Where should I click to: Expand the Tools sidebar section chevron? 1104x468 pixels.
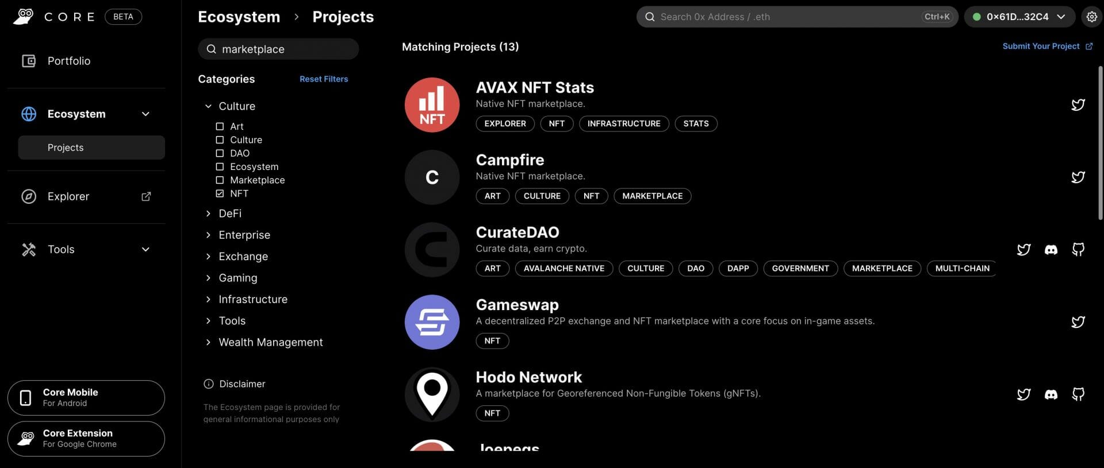tap(145, 249)
